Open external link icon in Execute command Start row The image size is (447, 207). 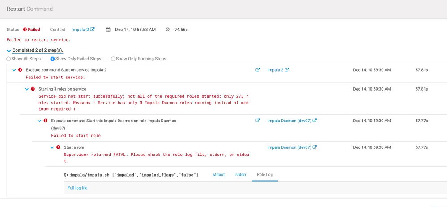[258, 70]
